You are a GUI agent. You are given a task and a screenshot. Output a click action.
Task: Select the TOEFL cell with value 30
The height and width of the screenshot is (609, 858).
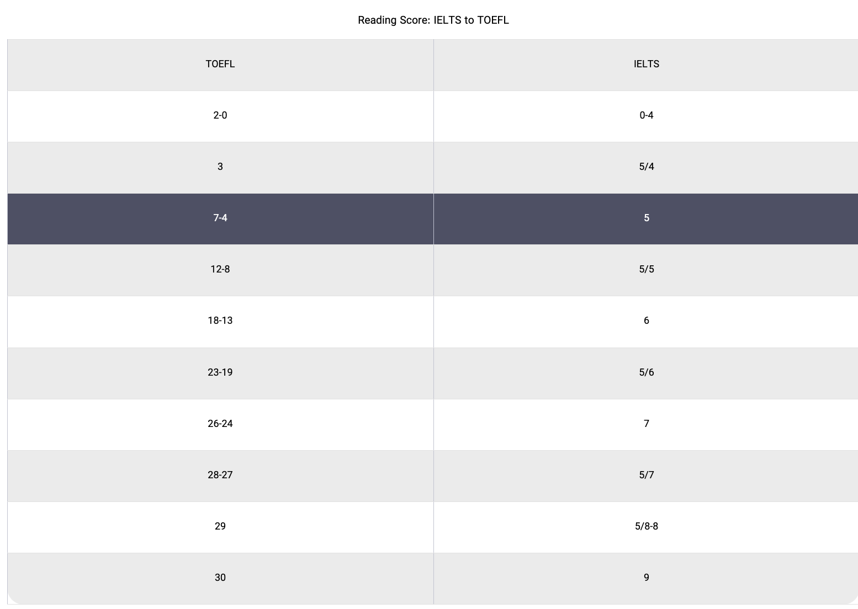220,578
